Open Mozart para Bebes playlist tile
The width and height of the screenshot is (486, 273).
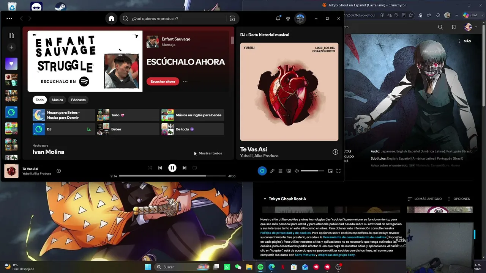click(x=64, y=115)
